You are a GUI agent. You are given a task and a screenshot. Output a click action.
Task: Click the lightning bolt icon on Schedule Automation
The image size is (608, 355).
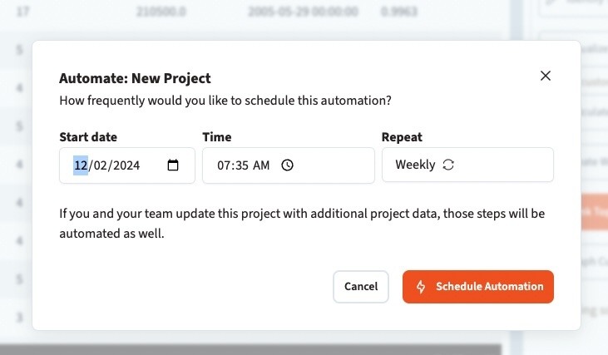coord(421,286)
